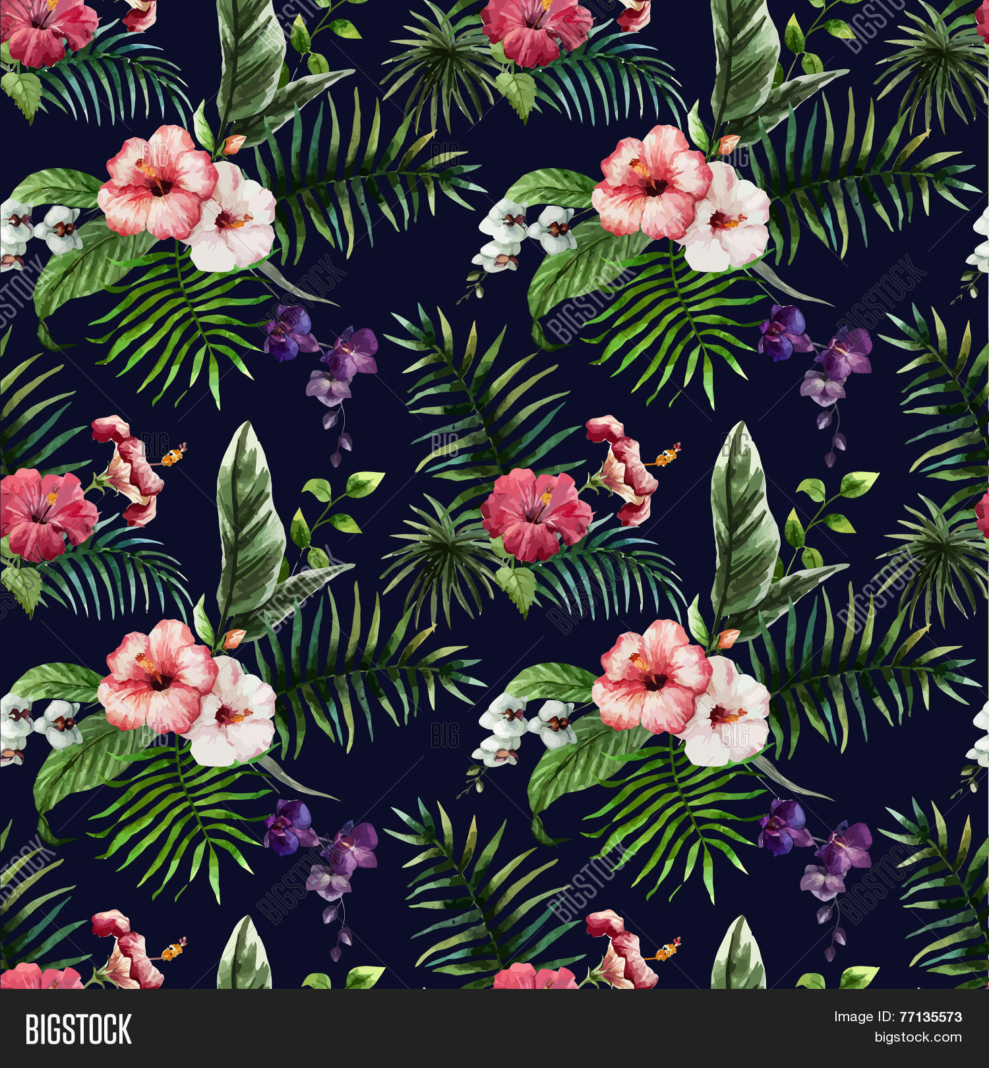The image size is (989, 1068).
Task: Click the fully visible red hibiscus flower
Action: 536,514
